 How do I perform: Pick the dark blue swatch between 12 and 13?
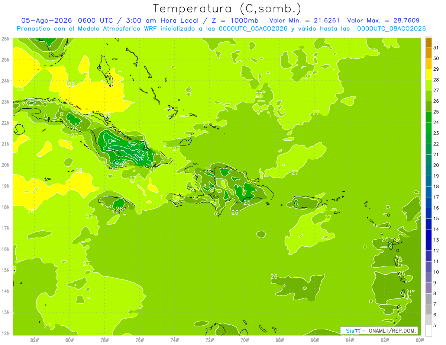pyautogui.click(x=429, y=245)
